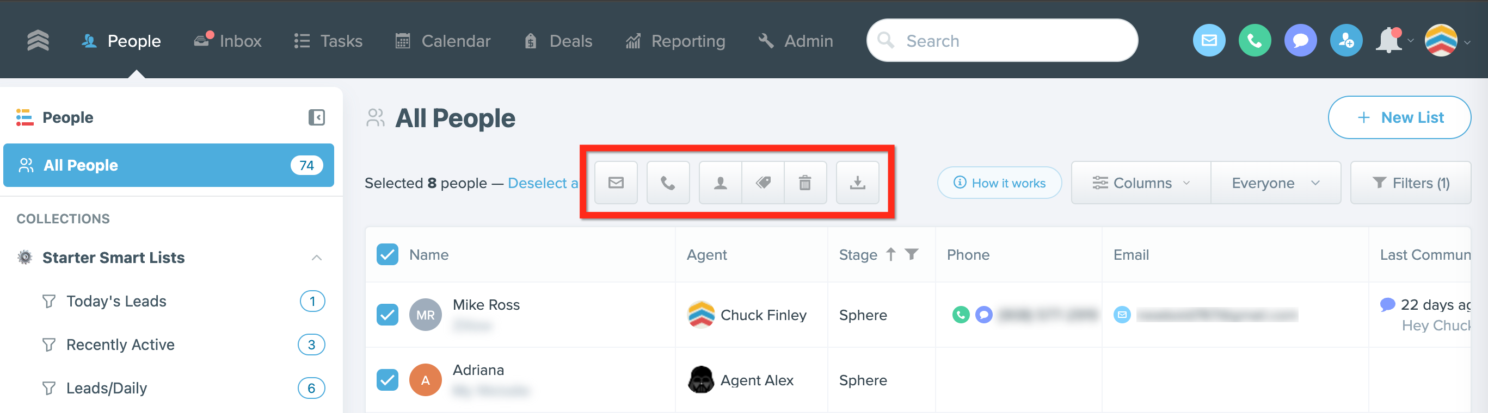The image size is (1488, 413).
Task: Uncheck Adriana row checkbox
Action: click(387, 379)
